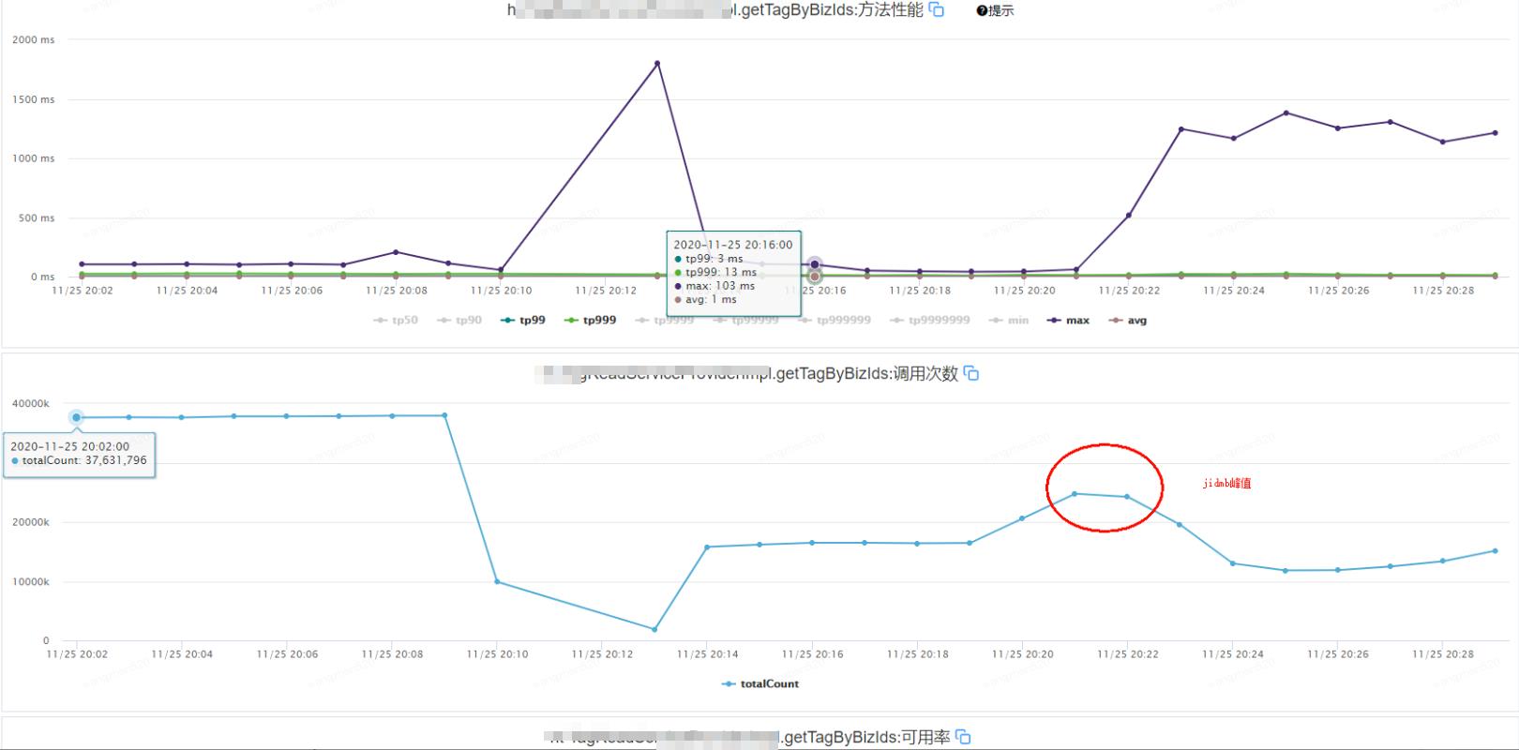
Task: Click the 方法性能 chart title text
Action: point(715,10)
